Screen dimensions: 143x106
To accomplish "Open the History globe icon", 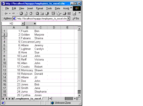I will pos(47,13).
